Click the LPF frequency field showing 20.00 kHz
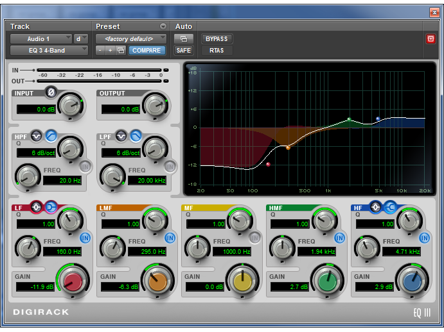Screen dimensions: 444x332 click(147, 180)
